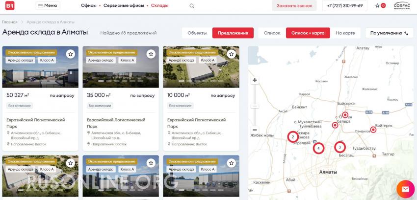Click Заказать звонок button
Viewport: 417px width, 200px height.
(x=294, y=5)
